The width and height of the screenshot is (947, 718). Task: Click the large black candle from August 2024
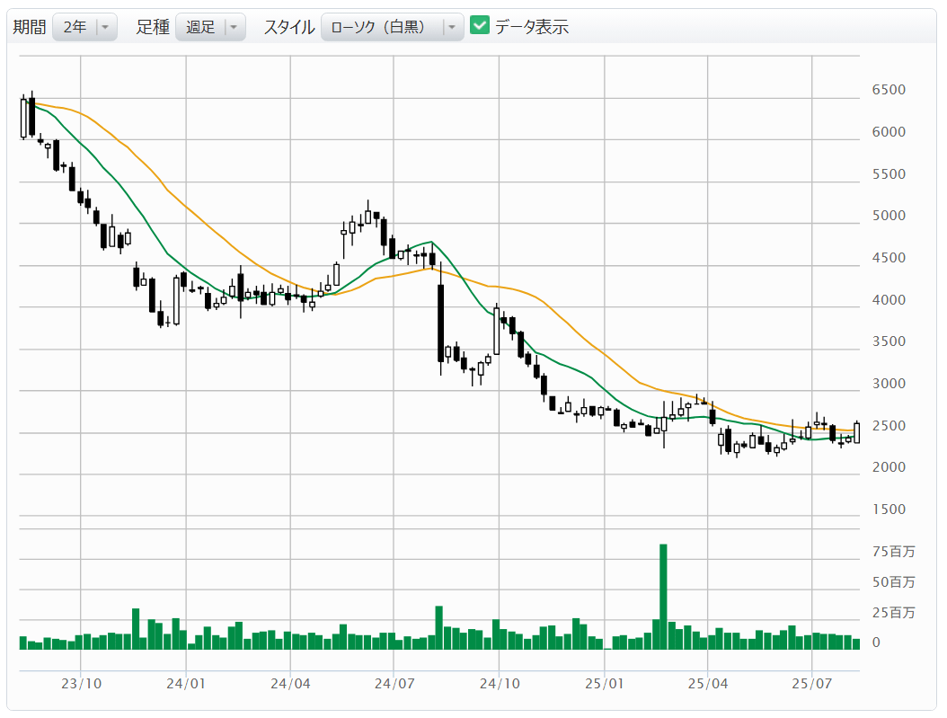(x=440, y=323)
